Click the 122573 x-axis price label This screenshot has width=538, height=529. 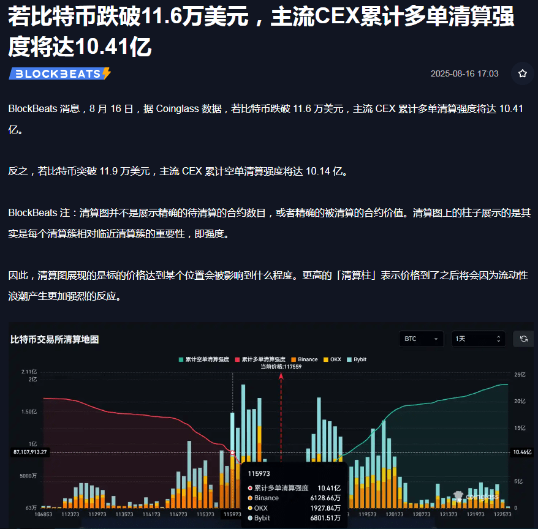tap(502, 514)
